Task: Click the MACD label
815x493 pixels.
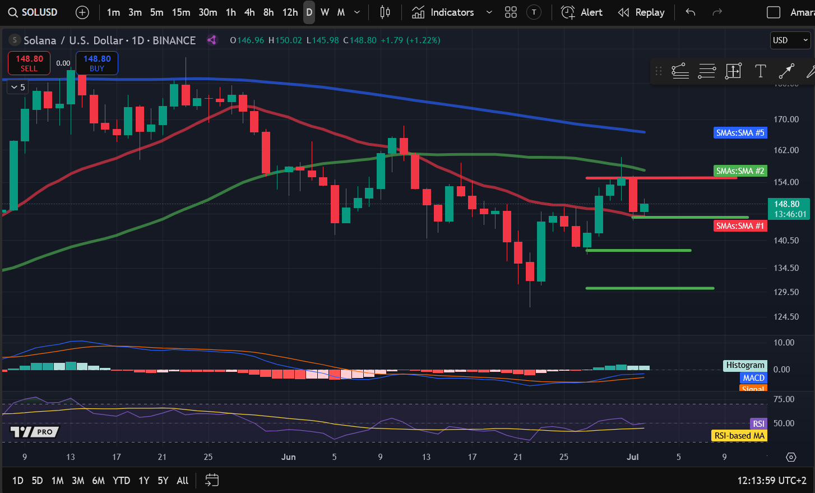Action: [x=753, y=377]
